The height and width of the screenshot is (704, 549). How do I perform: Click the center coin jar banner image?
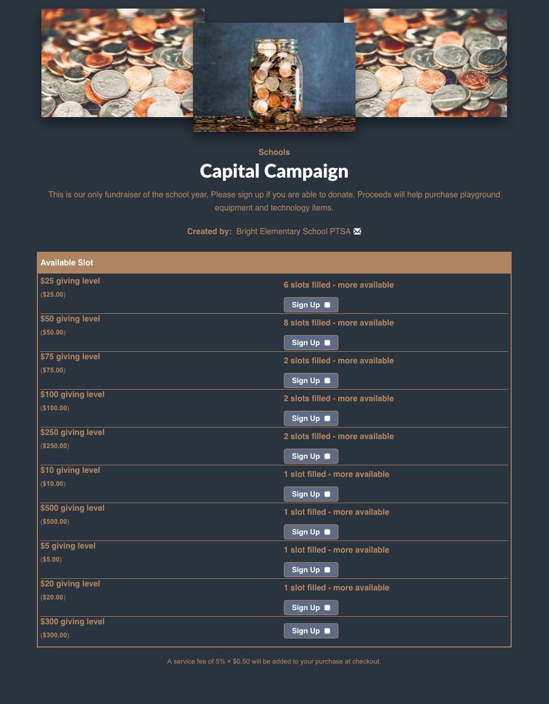pos(274,76)
